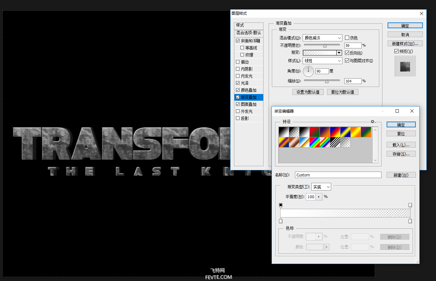
Task: Click the 复位为默认值 button
Action: [x=343, y=92]
